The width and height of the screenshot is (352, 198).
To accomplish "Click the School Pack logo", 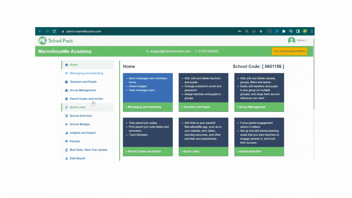I will pyautogui.click(x=56, y=40).
